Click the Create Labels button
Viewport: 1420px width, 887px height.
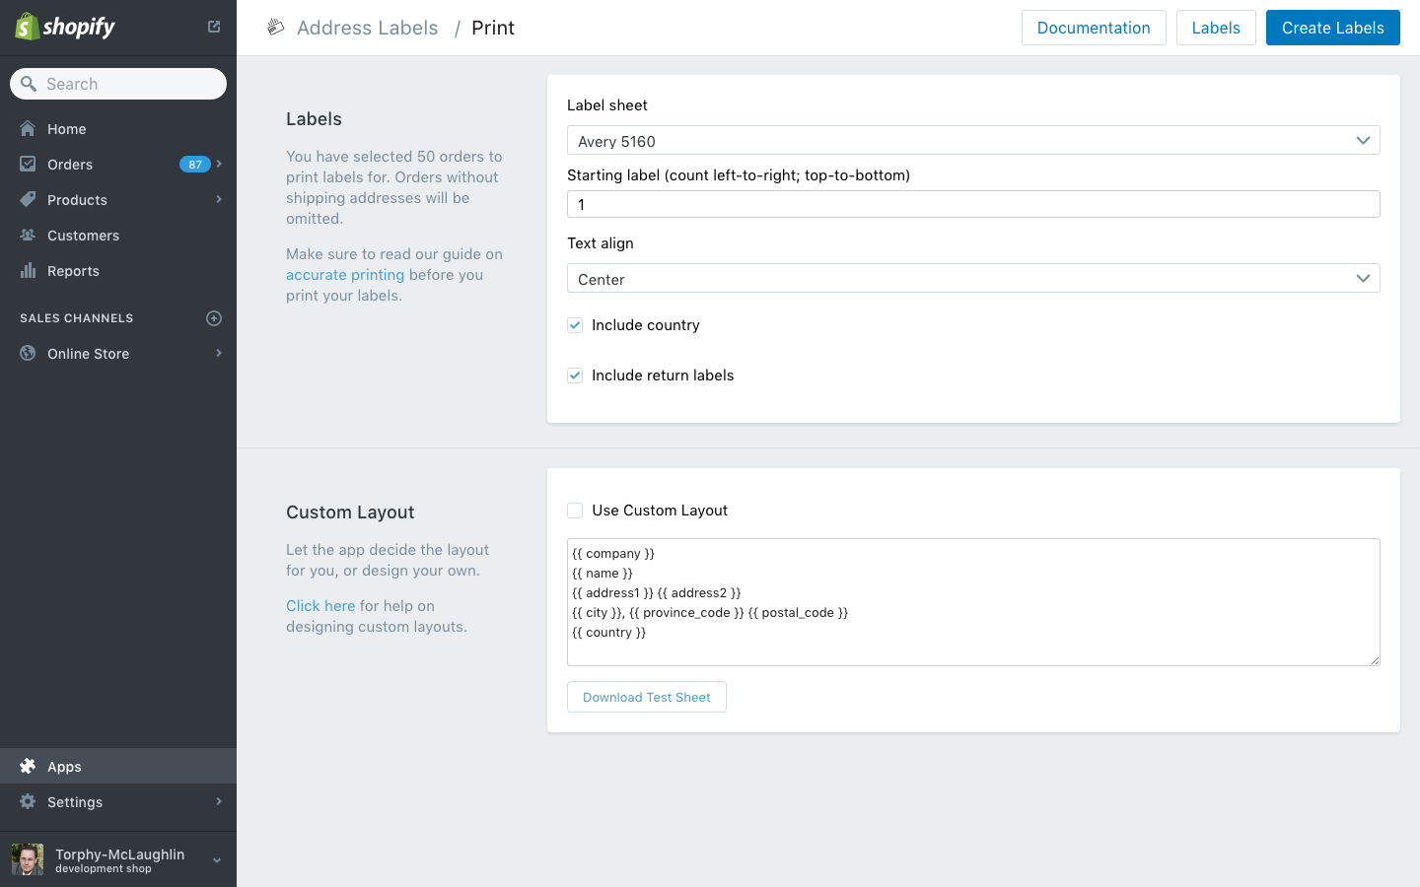coord(1332,28)
